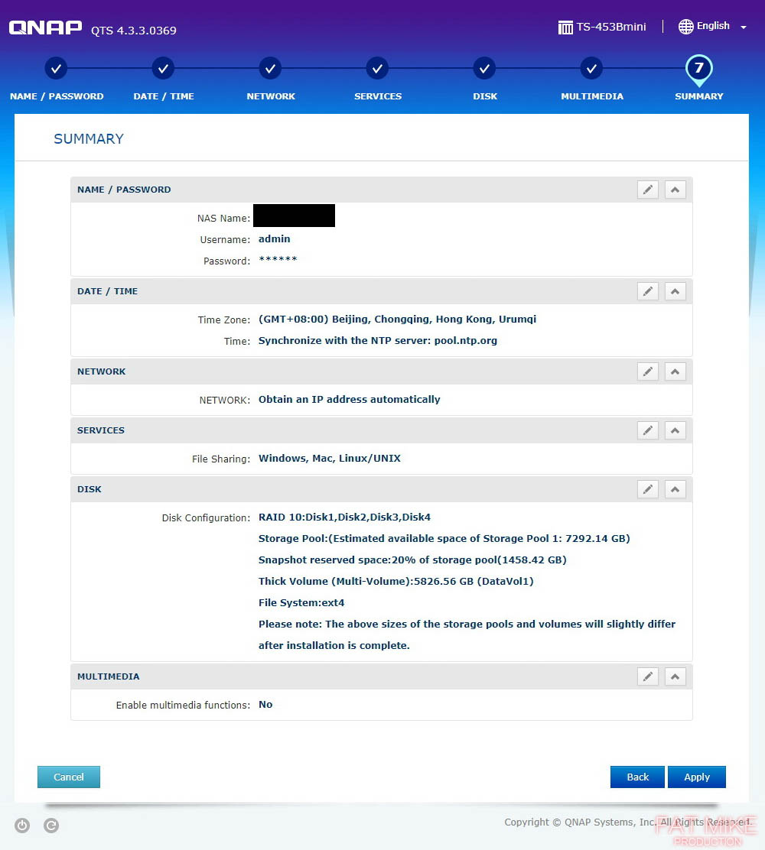Image resolution: width=765 pixels, height=850 pixels.
Task: Click the Storage Pool estimated space line
Action: pyautogui.click(x=444, y=539)
